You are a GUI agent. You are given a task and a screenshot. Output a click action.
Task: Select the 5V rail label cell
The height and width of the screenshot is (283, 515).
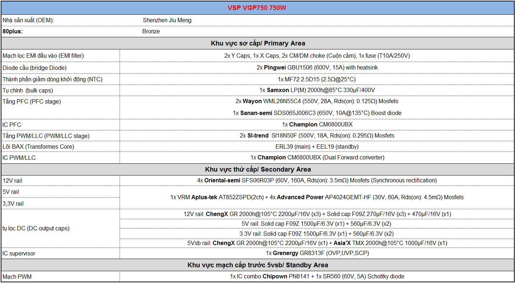(x=60, y=192)
